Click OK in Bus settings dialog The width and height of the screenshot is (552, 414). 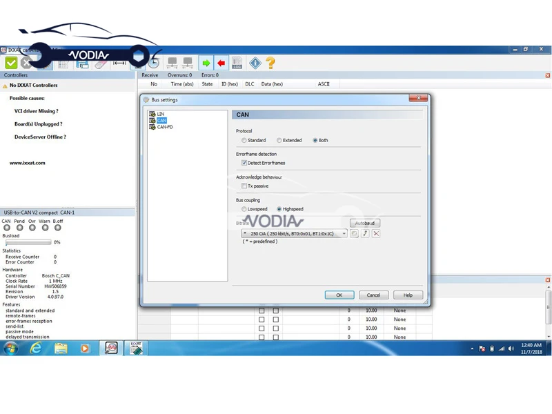[x=339, y=295]
